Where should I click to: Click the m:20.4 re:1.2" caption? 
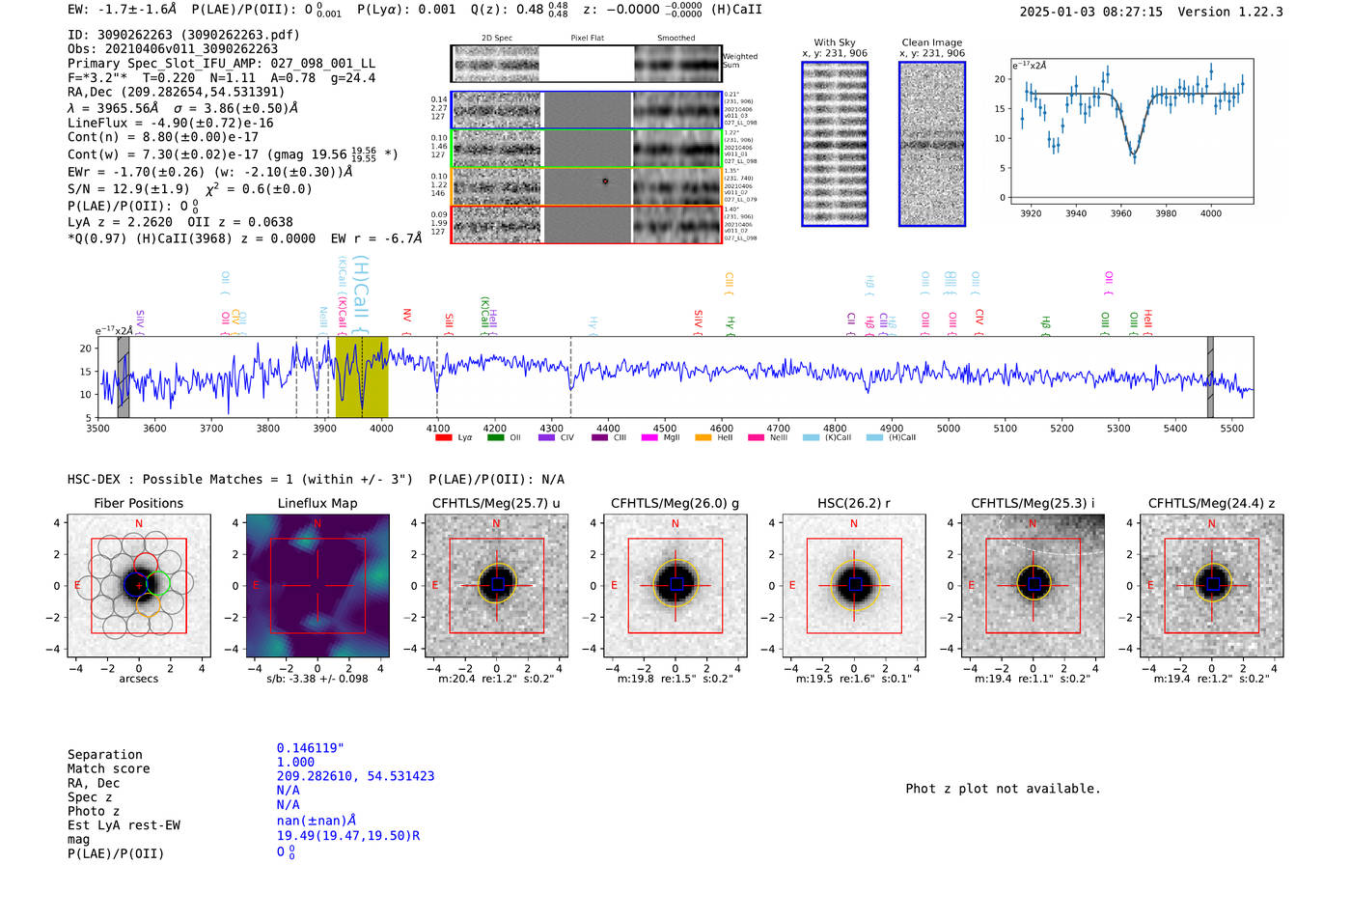pos(496,679)
